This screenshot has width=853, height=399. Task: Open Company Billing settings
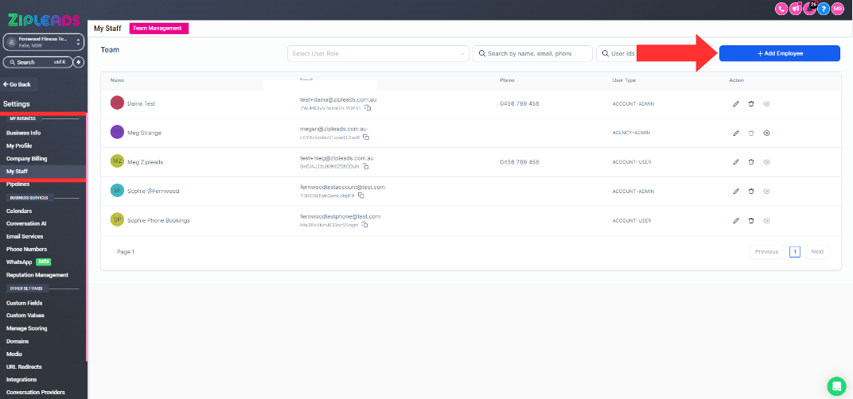(x=27, y=159)
